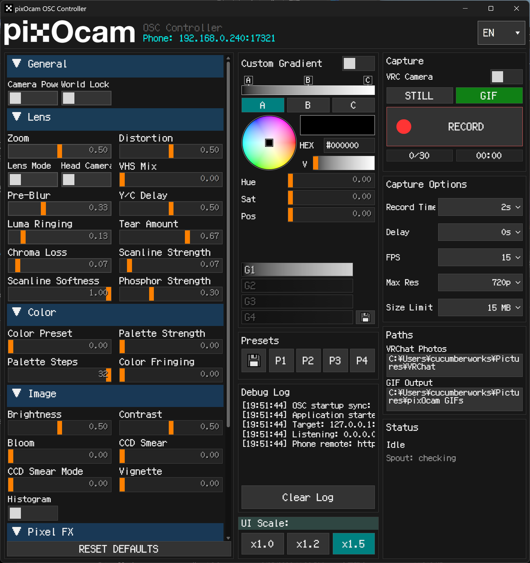Image resolution: width=530 pixels, height=563 pixels.
Task: Click the left panel scrollbar down arrow
Action: (x=228, y=538)
